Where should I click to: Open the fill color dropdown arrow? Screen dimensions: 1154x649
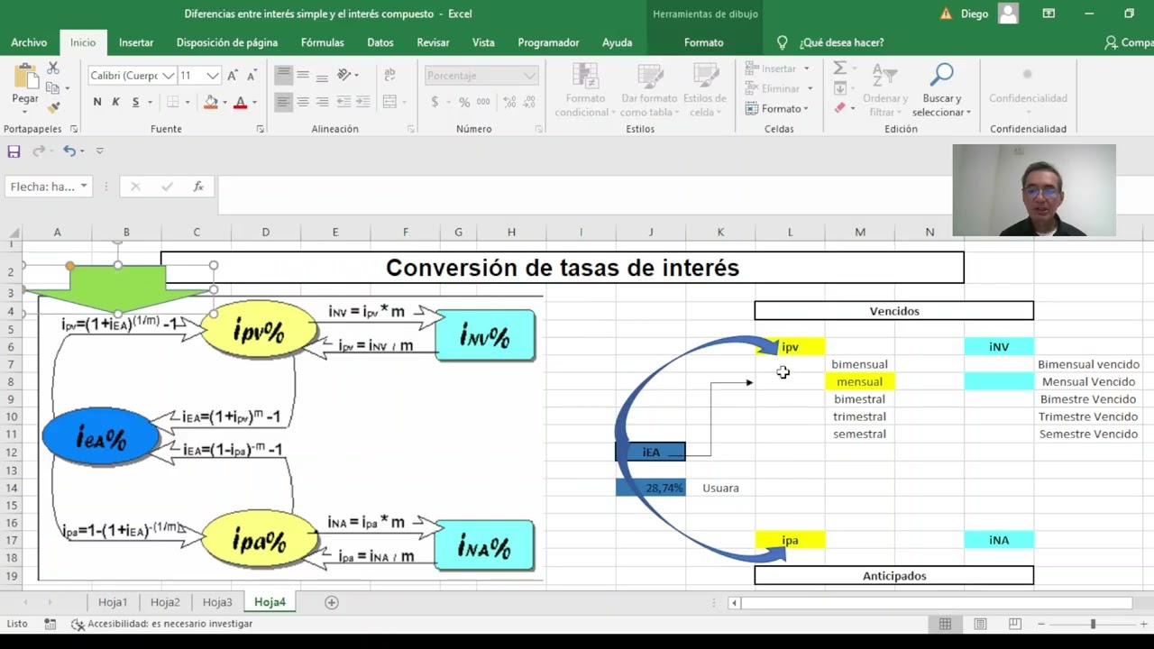224,102
